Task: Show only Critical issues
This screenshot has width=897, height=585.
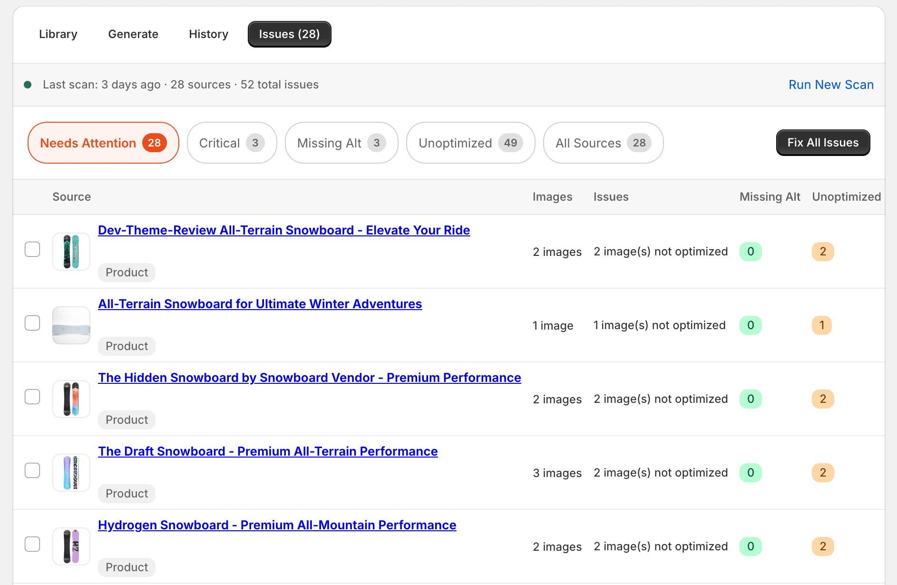Action: click(232, 143)
